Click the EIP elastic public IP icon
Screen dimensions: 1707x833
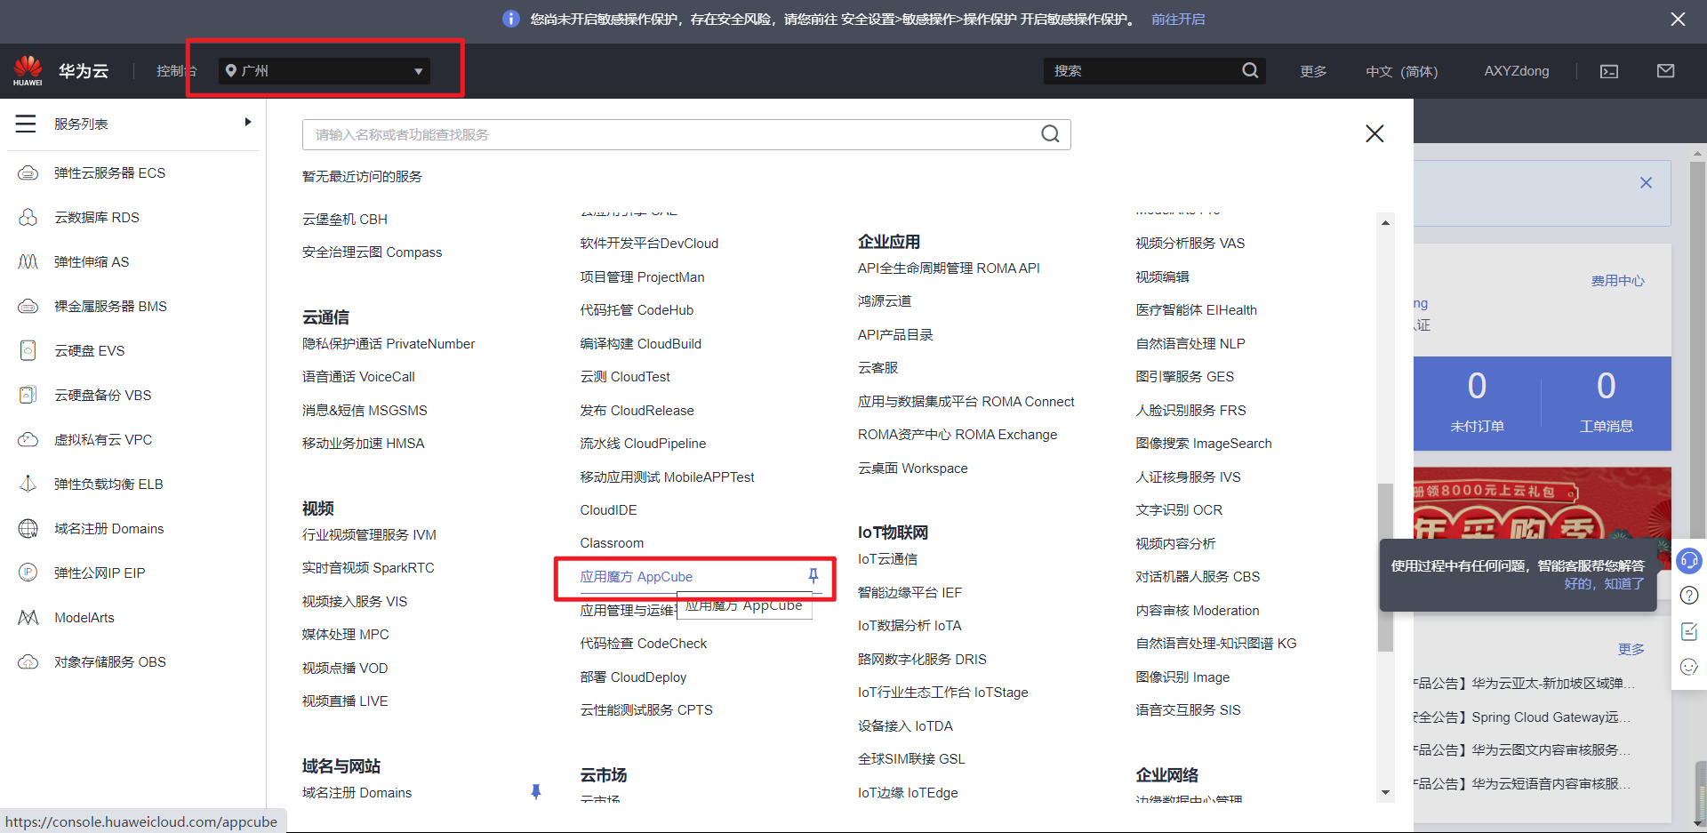28,573
